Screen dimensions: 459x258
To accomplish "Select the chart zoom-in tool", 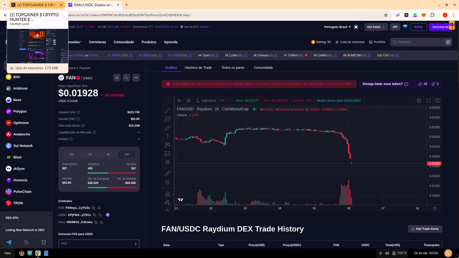I will [x=168, y=182].
